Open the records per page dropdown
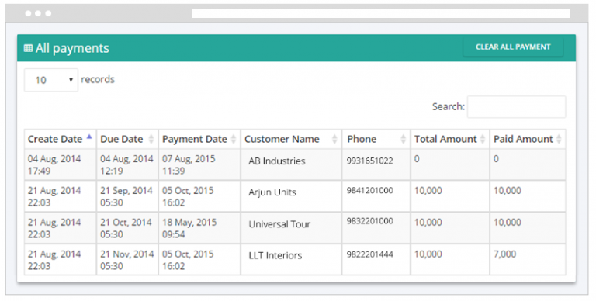This screenshot has width=596, height=301. 51,80
